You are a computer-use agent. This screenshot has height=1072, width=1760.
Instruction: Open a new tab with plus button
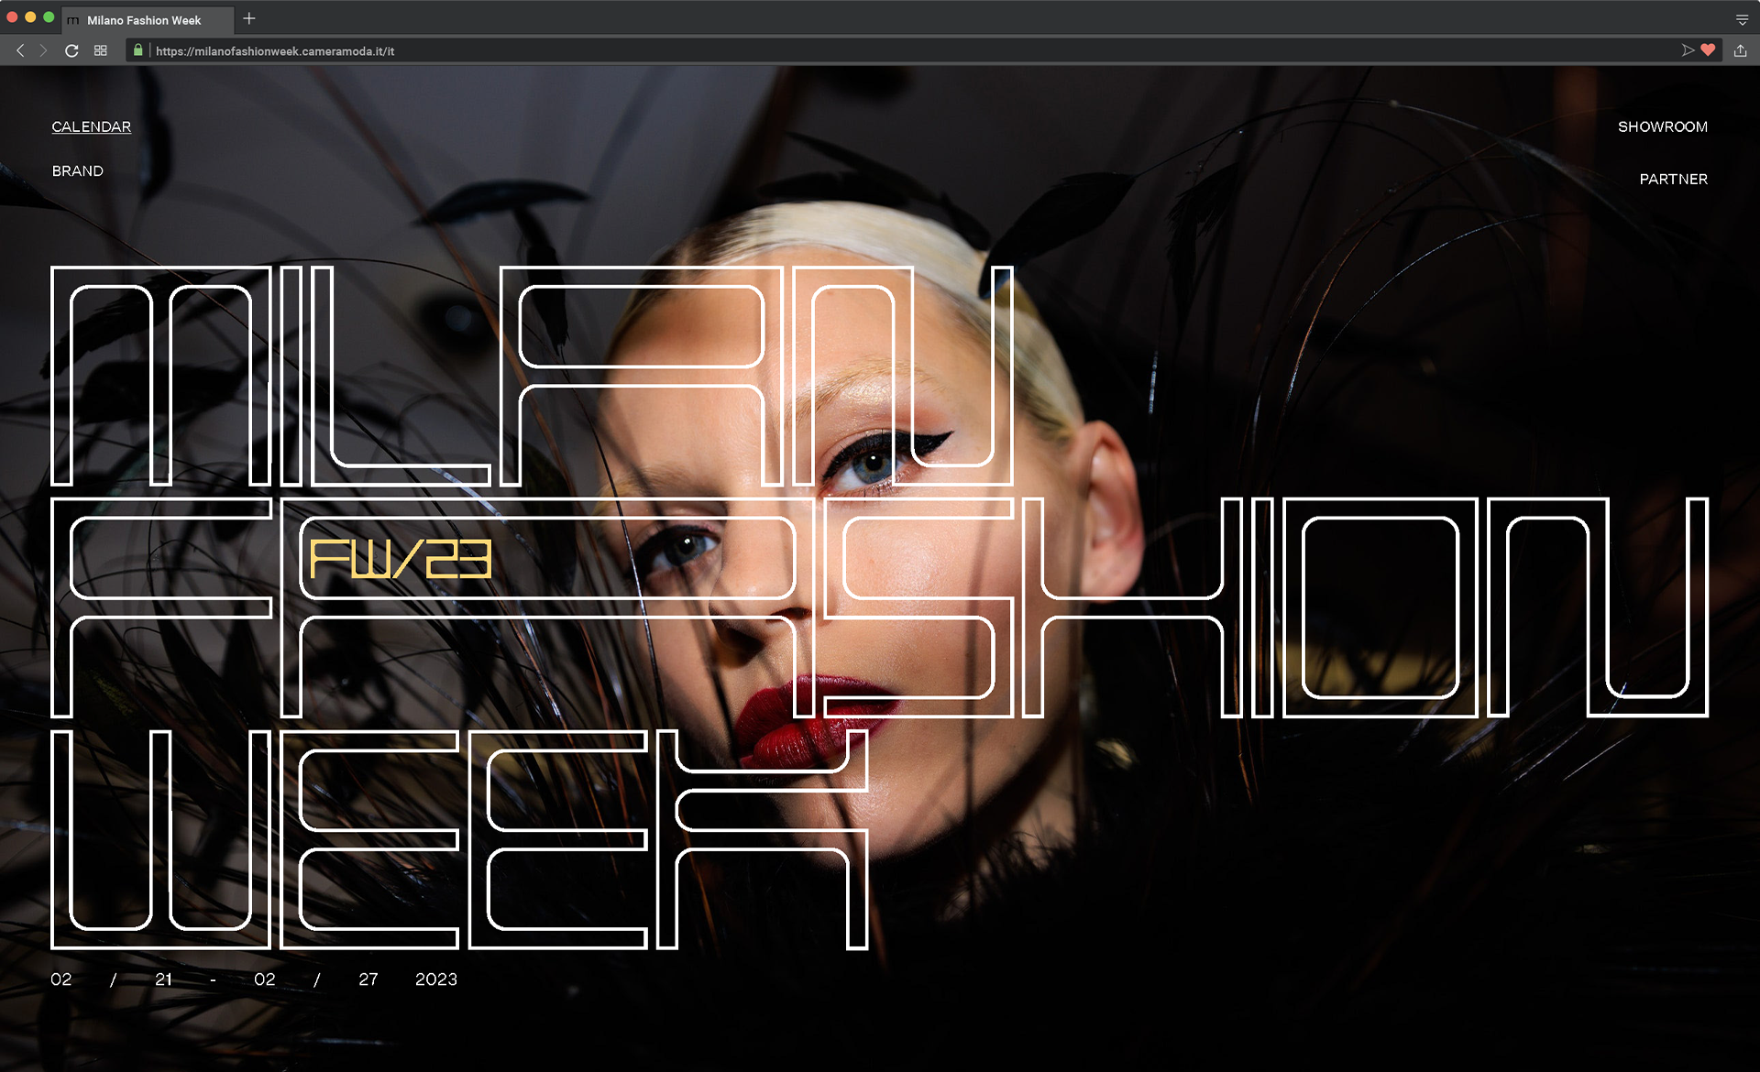pyautogui.click(x=249, y=18)
